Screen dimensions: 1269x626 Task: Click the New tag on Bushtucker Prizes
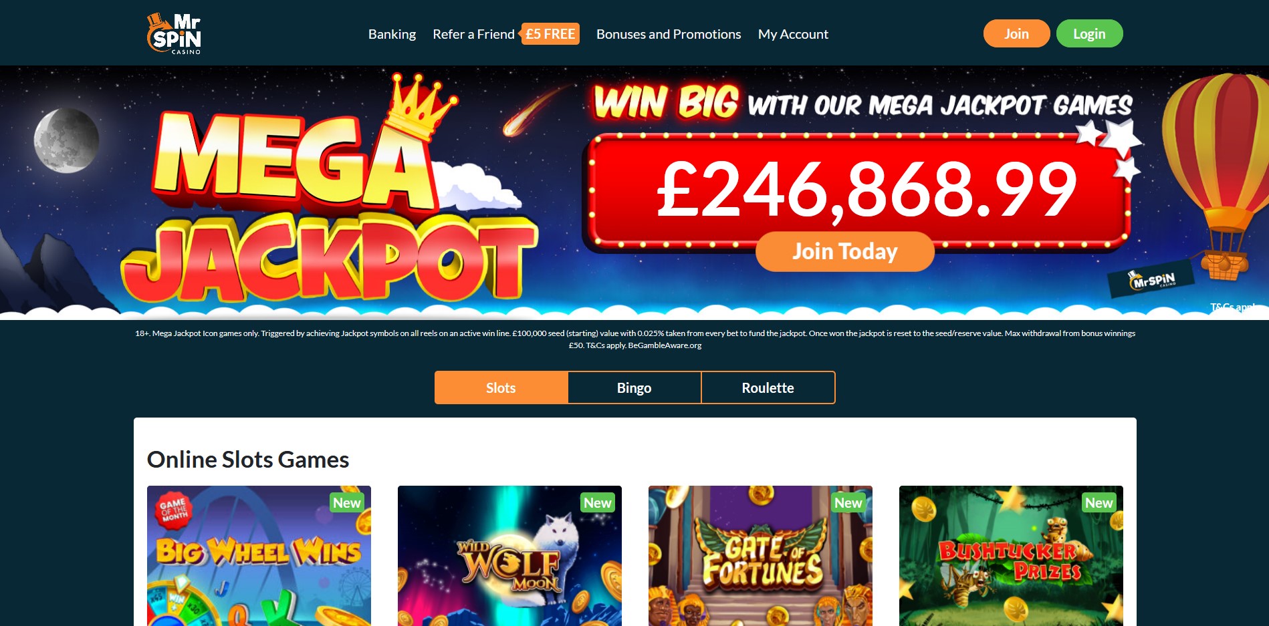[1099, 503]
